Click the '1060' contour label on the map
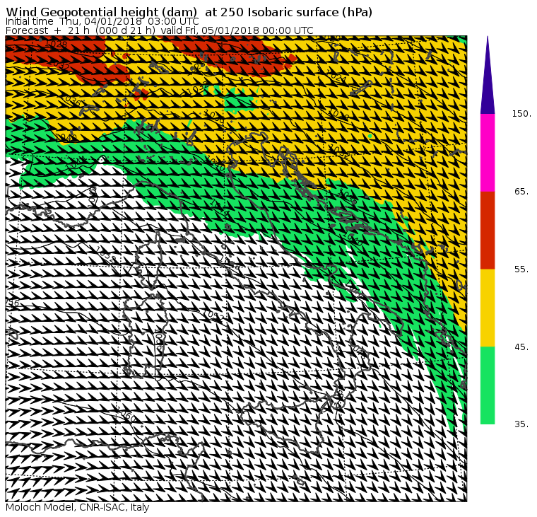The image size is (537, 517). pyautogui.click(x=126, y=416)
